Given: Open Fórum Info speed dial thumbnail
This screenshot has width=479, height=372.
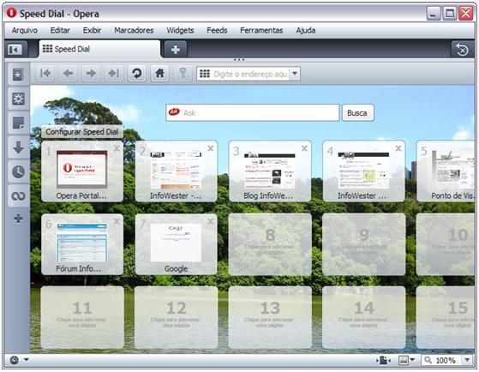Looking at the screenshot, I should coord(82,244).
